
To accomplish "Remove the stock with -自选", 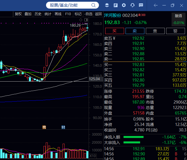I will tap(88, 14).
